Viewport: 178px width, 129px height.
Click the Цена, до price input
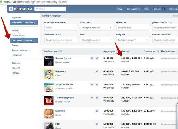(133, 28)
